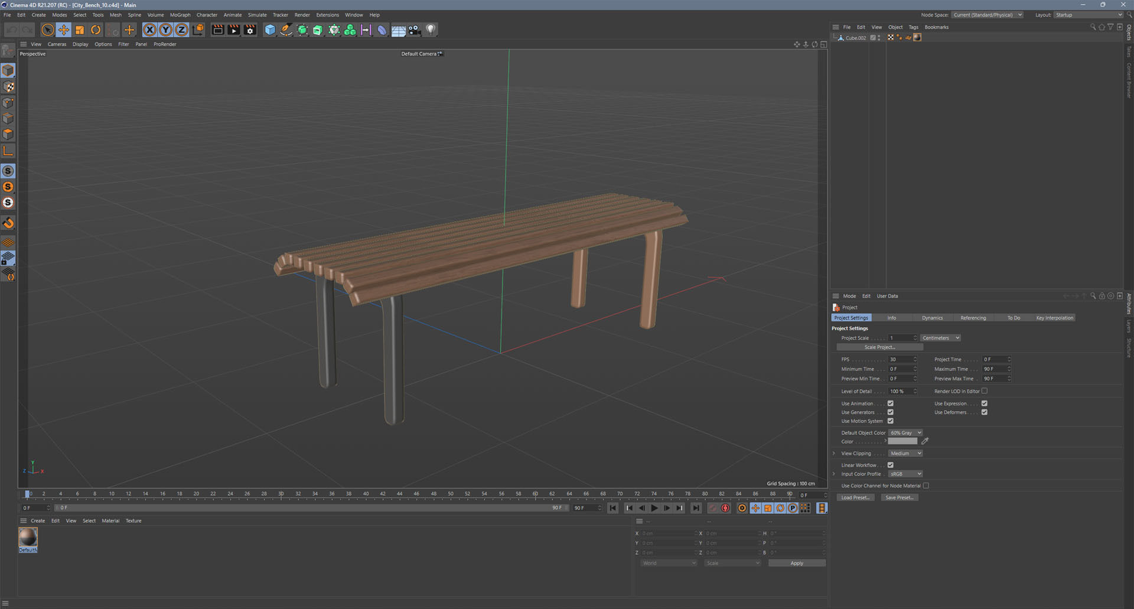Click the Coordinate System toggle icon

[198, 30]
